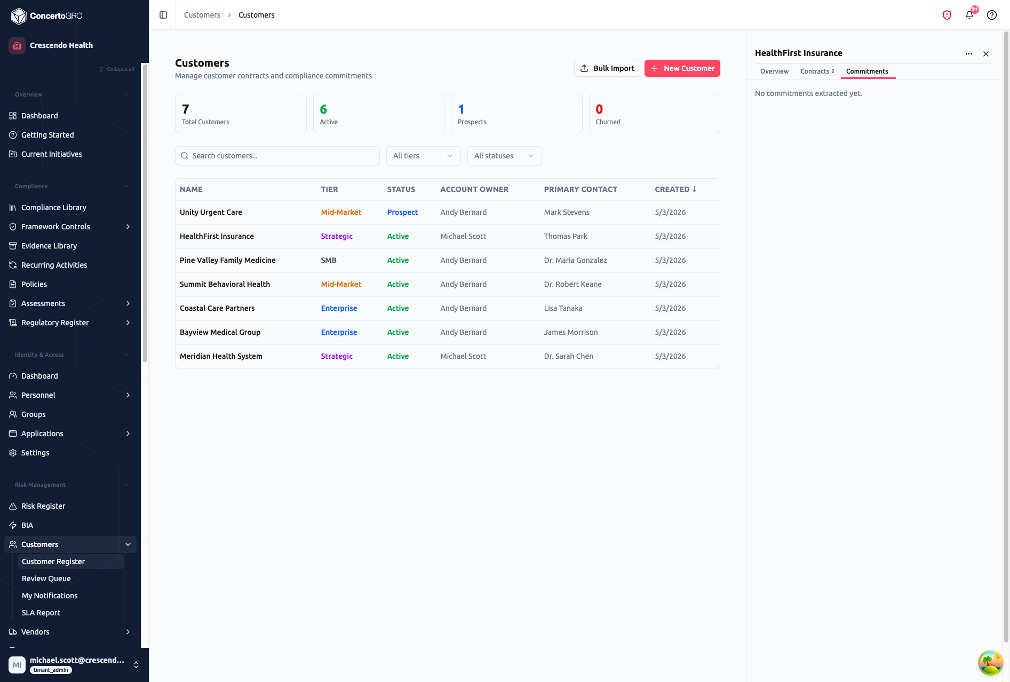Expand Regulatory Register submenu chevron
Viewport: 1010px width, 682px height.
(128, 323)
